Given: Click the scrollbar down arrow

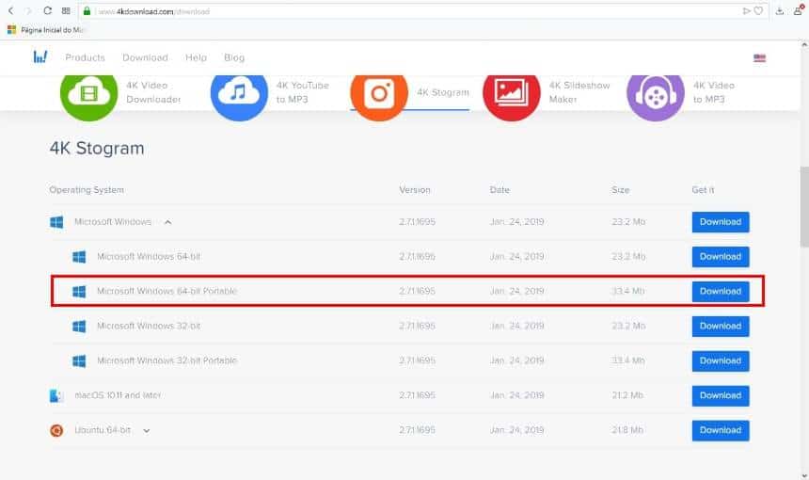Looking at the screenshot, I should [x=804, y=475].
